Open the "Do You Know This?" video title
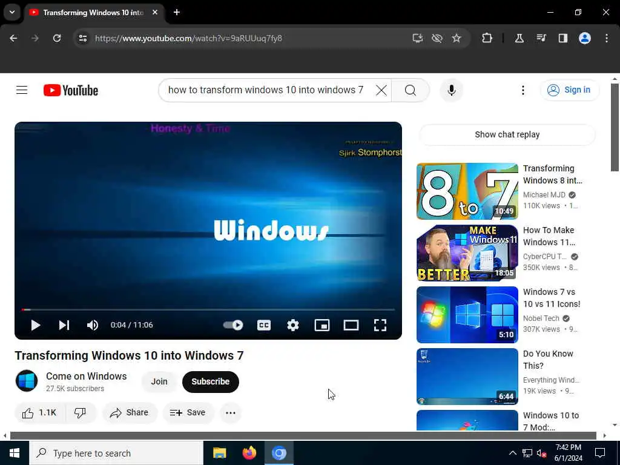This screenshot has width=620, height=465. (x=547, y=360)
